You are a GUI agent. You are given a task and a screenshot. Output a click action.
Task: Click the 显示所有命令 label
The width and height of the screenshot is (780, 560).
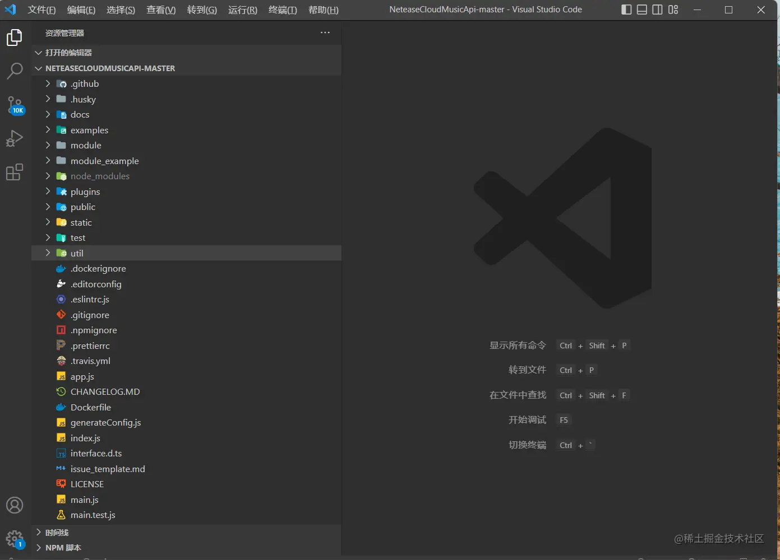[518, 346]
